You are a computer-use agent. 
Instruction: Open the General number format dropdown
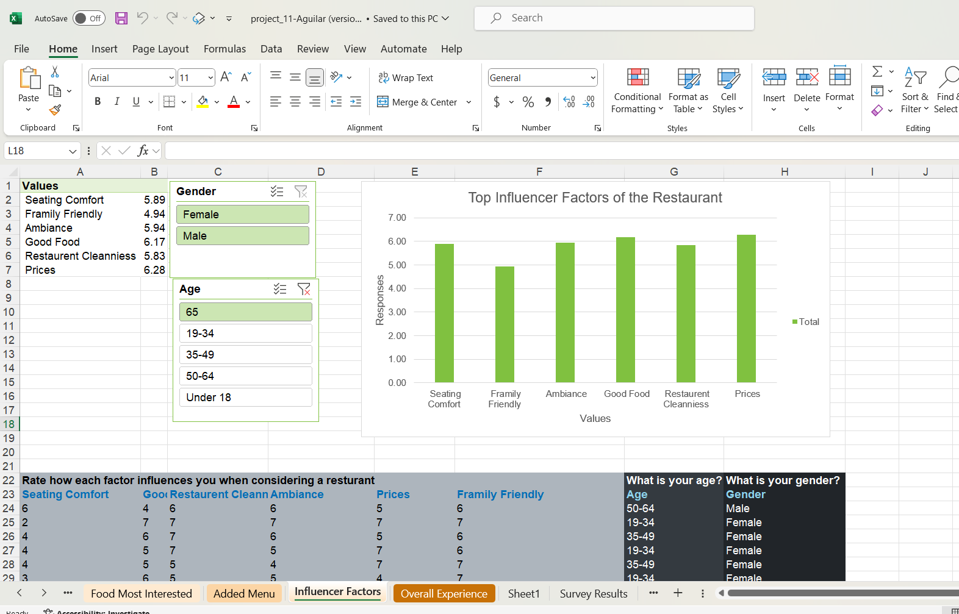click(x=592, y=77)
